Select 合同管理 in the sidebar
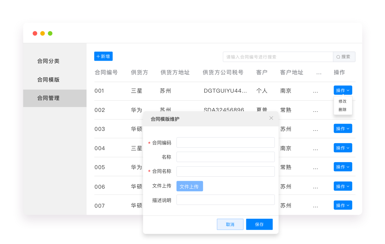The width and height of the screenshot is (385, 244). point(55,98)
